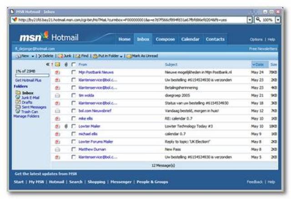Sort messages by the Subject column
Viewport: 291px width, 199px height.
pos(171,65)
